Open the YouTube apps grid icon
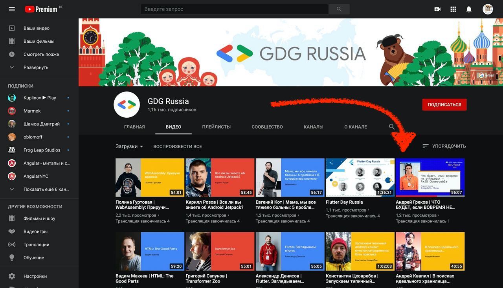 453,9
